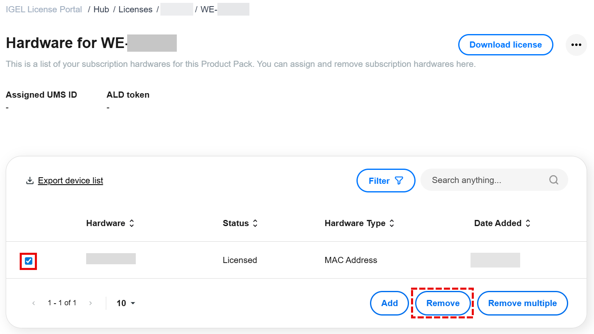
Task: Click the Download license button
Action: 505,45
